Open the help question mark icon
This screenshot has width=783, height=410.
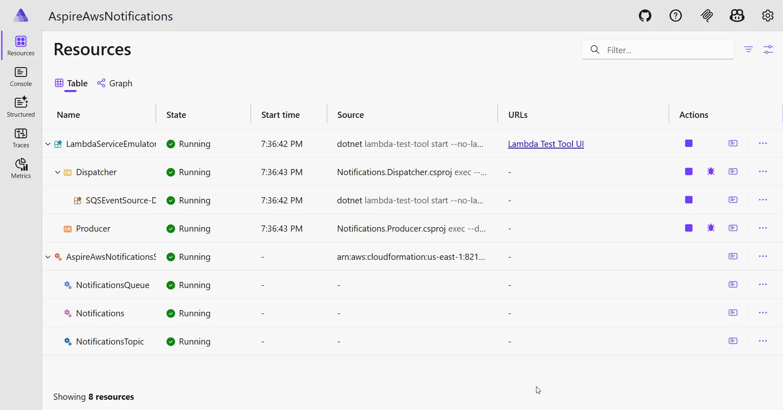tap(675, 16)
